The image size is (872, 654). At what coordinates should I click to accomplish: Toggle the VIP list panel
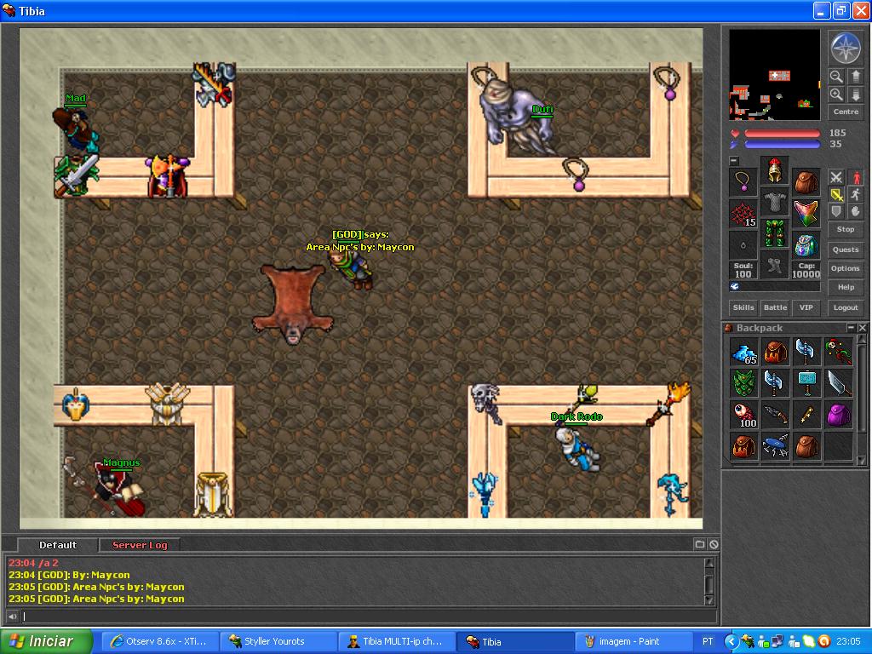[806, 307]
